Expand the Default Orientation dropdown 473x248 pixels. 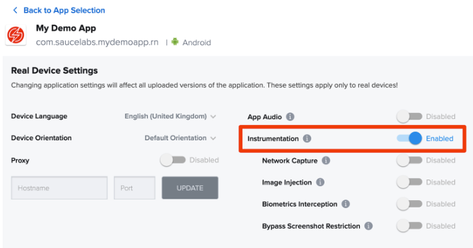coord(181,138)
